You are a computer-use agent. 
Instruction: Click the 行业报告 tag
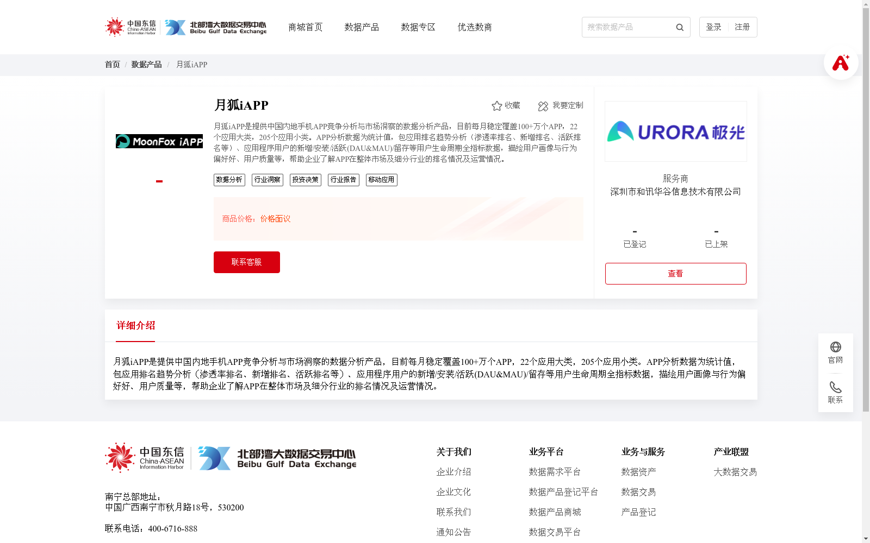pyautogui.click(x=344, y=180)
